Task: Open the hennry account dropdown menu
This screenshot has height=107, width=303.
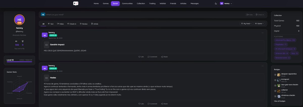Action: [226, 4]
